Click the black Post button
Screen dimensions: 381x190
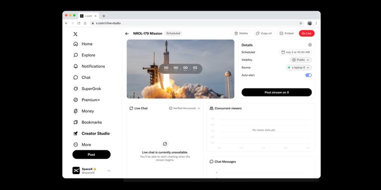[x=91, y=154]
